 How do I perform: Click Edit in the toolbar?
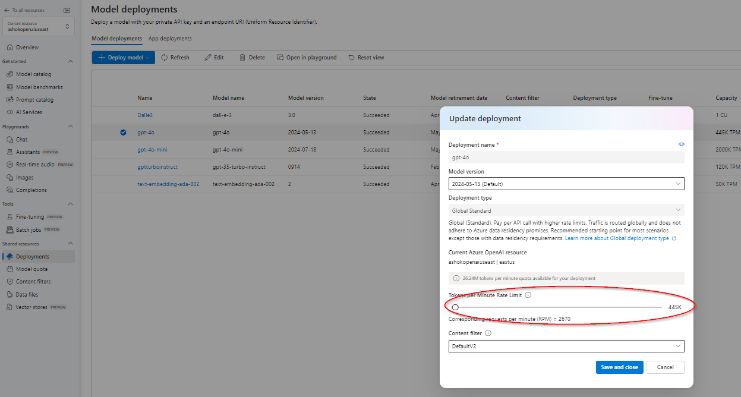pos(214,58)
